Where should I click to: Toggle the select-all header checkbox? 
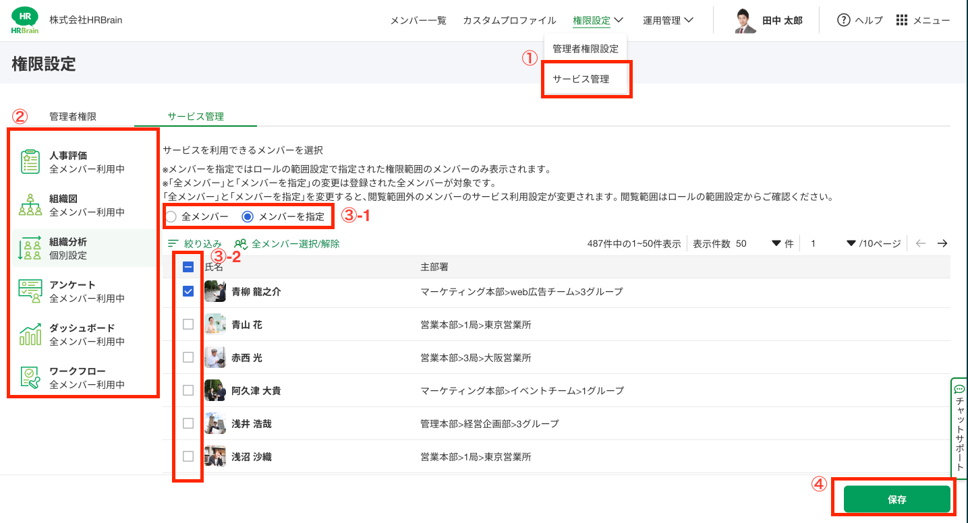tap(188, 267)
